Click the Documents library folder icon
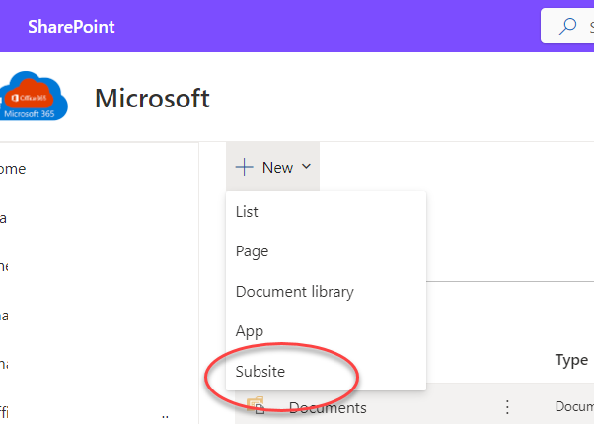Viewport: 594px width, 424px height. pos(256,405)
